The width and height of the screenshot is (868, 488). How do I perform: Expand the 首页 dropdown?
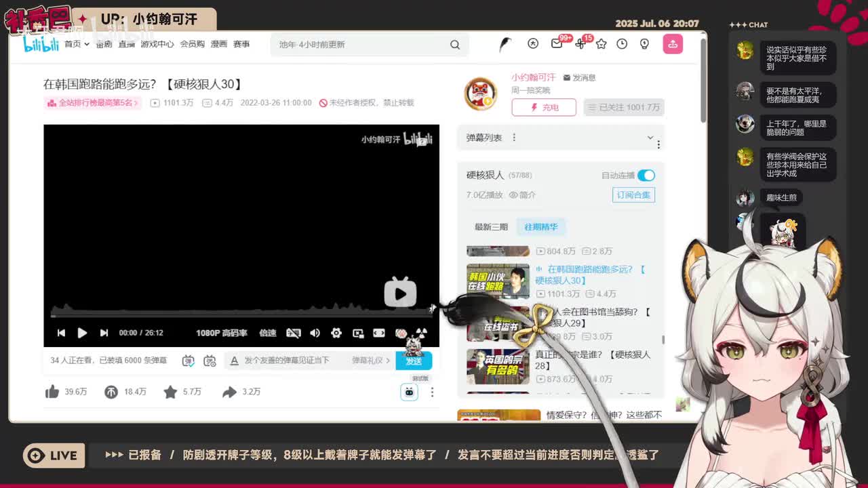click(x=77, y=44)
